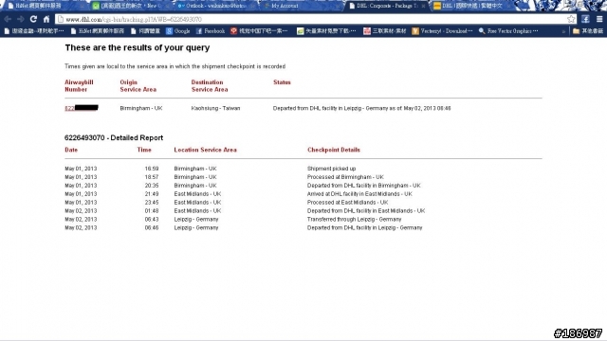Image resolution: width=607 pixels, height=341 pixels.
Task: Click the Kaohsiung - Taiwan destination cell
Action: [215, 108]
